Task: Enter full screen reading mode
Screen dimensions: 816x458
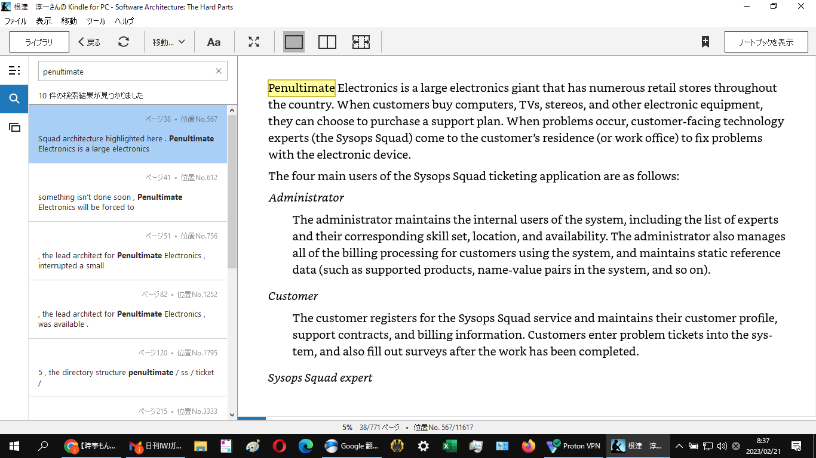Action: (254, 42)
